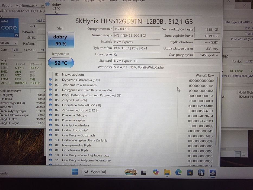Open the CPU #0 dropdown in HWiNFO
Image resolution: width=253 pixels, height=190 pixels.
pyautogui.click(x=9, y=43)
